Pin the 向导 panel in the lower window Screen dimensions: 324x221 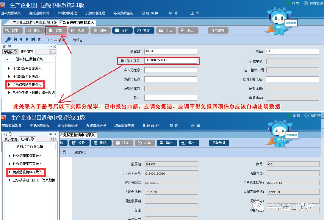coord(51,134)
